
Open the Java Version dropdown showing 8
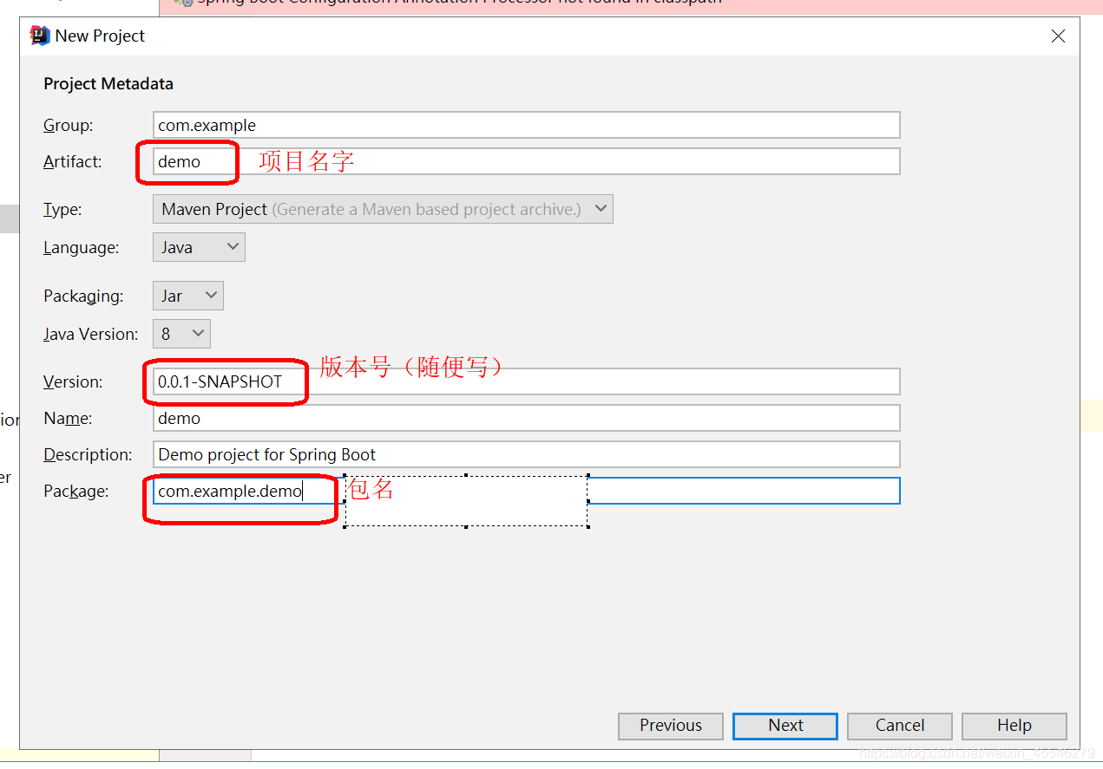tap(181, 334)
